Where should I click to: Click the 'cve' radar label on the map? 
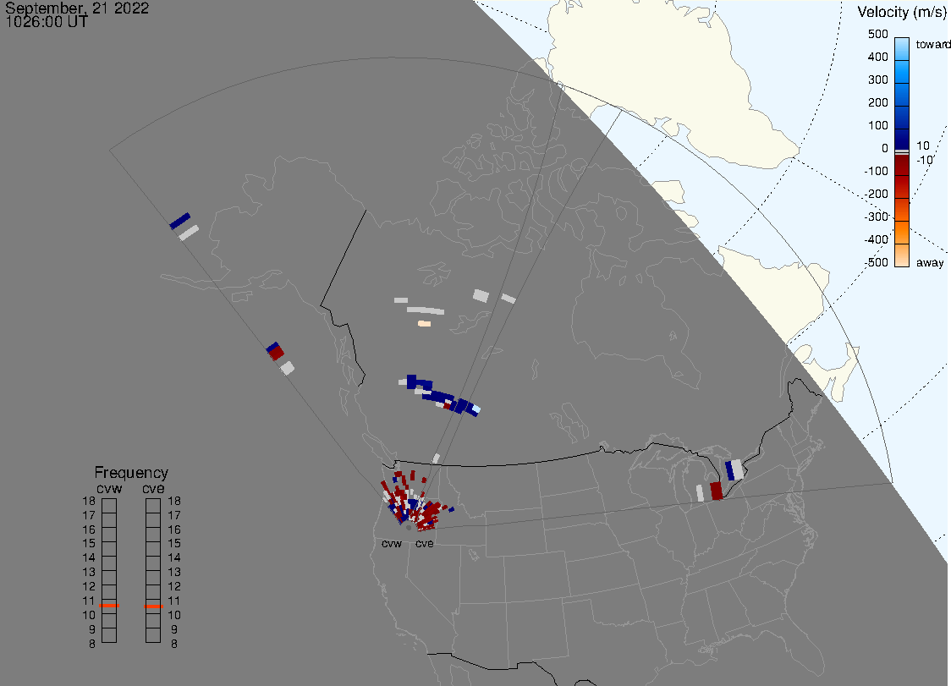(x=425, y=543)
